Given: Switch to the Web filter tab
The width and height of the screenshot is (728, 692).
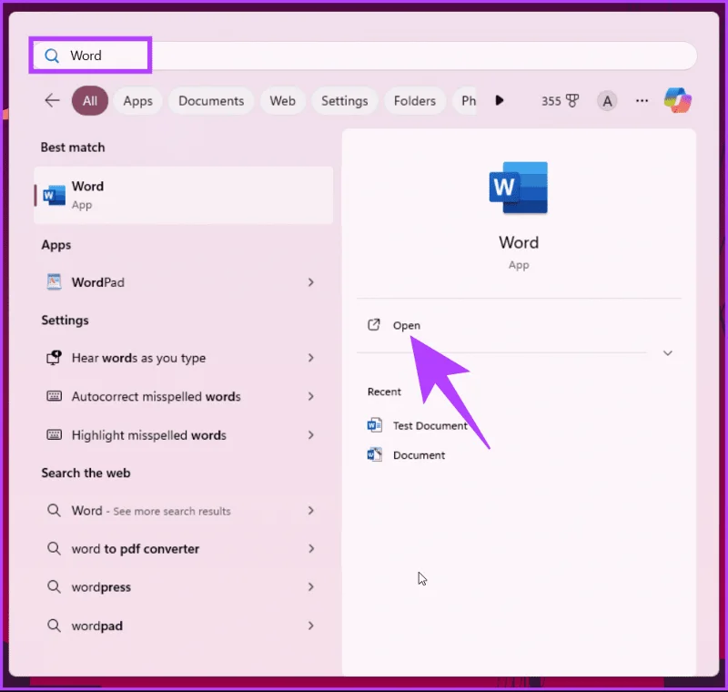Looking at the screenshot, I should (x=282, y=101).
